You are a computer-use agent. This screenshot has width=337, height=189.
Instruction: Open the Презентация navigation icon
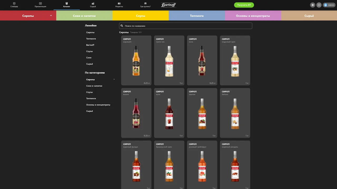(40, 3)
